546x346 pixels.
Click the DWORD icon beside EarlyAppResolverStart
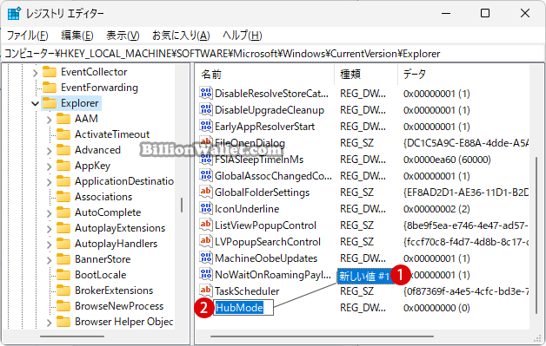coord(206,126)
